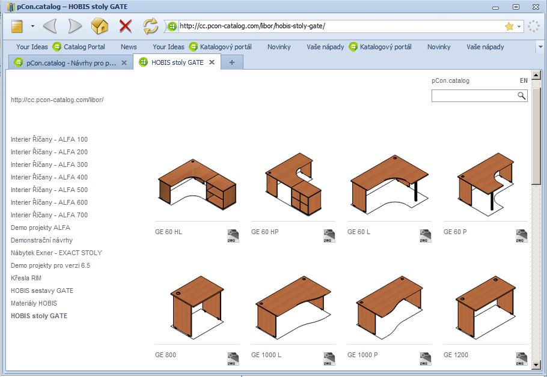
Task: Run search with the magnifier icon
Action: coord(522,96)
